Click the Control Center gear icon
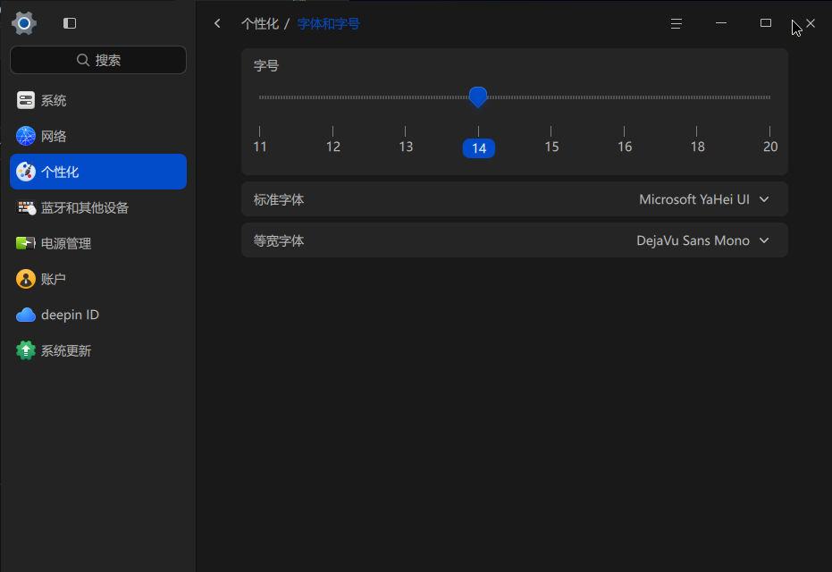Viewport: 832px width, 572px height. 24,23
